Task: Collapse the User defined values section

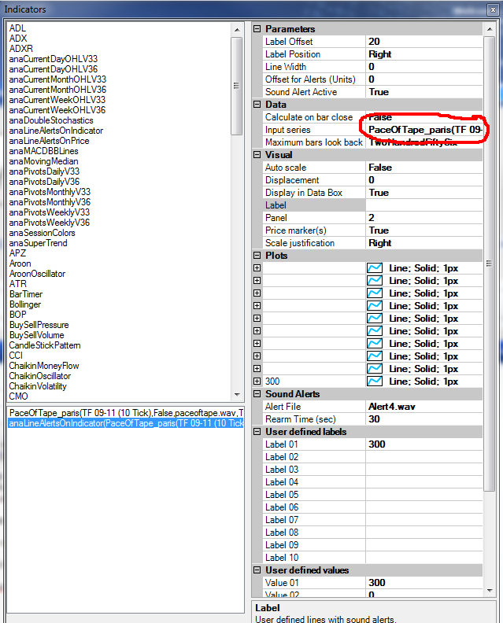Action: [x=257, y=570]
